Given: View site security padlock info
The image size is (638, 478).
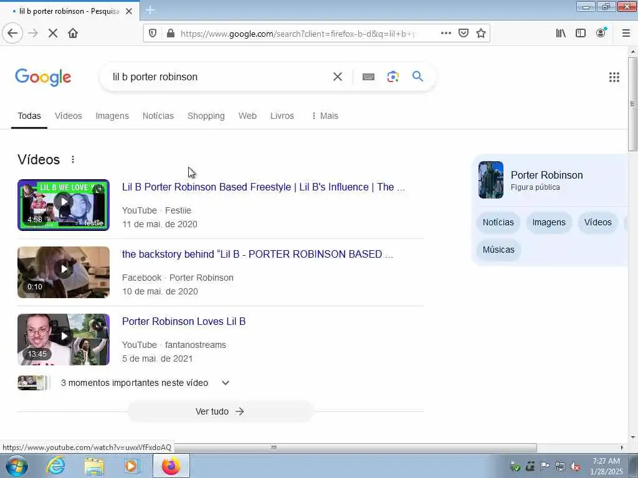Looking at the screenshot, I should 171,34.
